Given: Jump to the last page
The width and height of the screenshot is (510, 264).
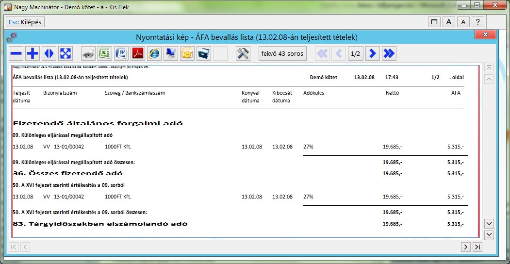Looking at the screenshot, I should click(389, 53).
